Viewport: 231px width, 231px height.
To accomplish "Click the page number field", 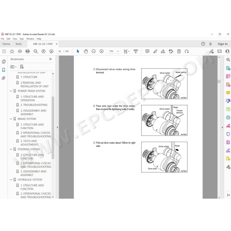I will [x=60, y=51].
